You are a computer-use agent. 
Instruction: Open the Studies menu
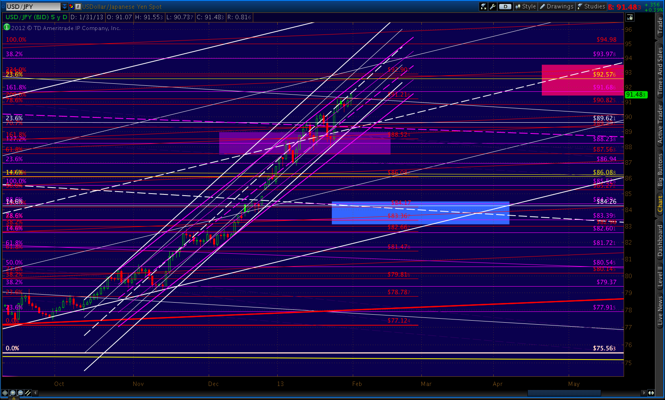591,6
